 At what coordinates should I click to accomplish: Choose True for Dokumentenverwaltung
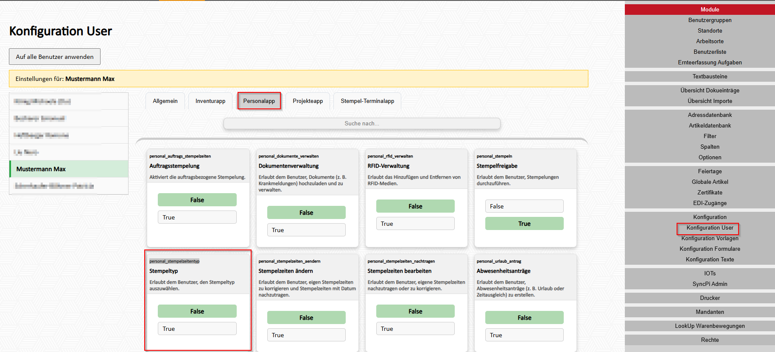pos(306,230)
